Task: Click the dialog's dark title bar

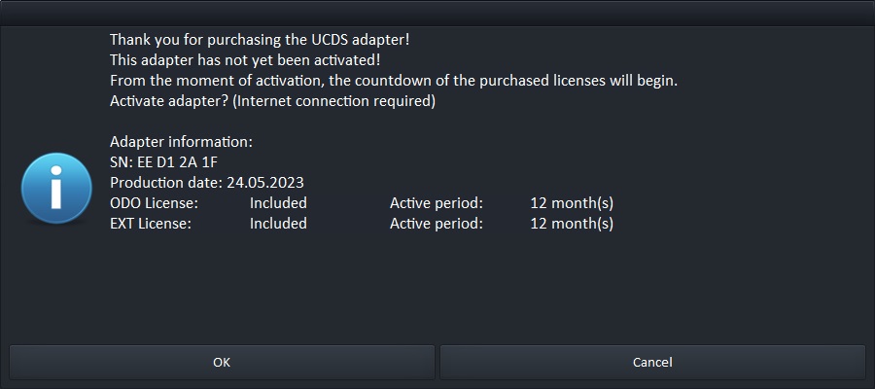Action: [437, 12]
